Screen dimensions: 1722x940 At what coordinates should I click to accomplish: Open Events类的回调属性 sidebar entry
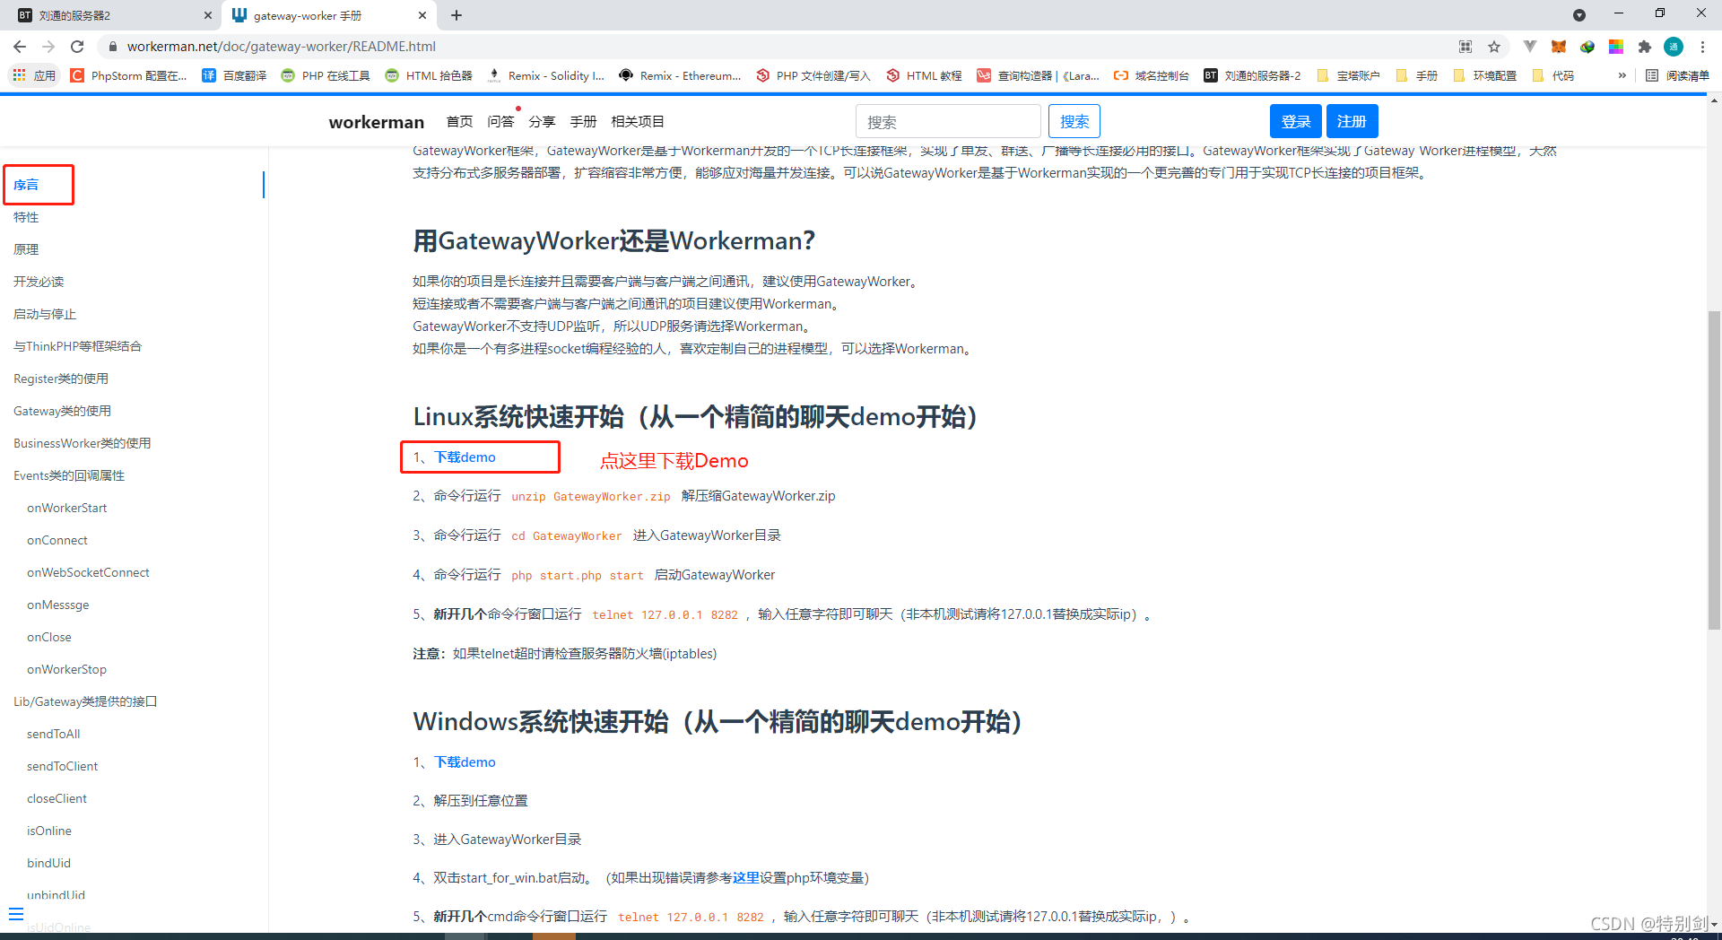(69, 475)
